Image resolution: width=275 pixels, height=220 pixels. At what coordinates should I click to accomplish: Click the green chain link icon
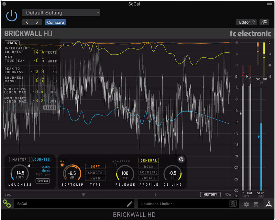(7, 204)
